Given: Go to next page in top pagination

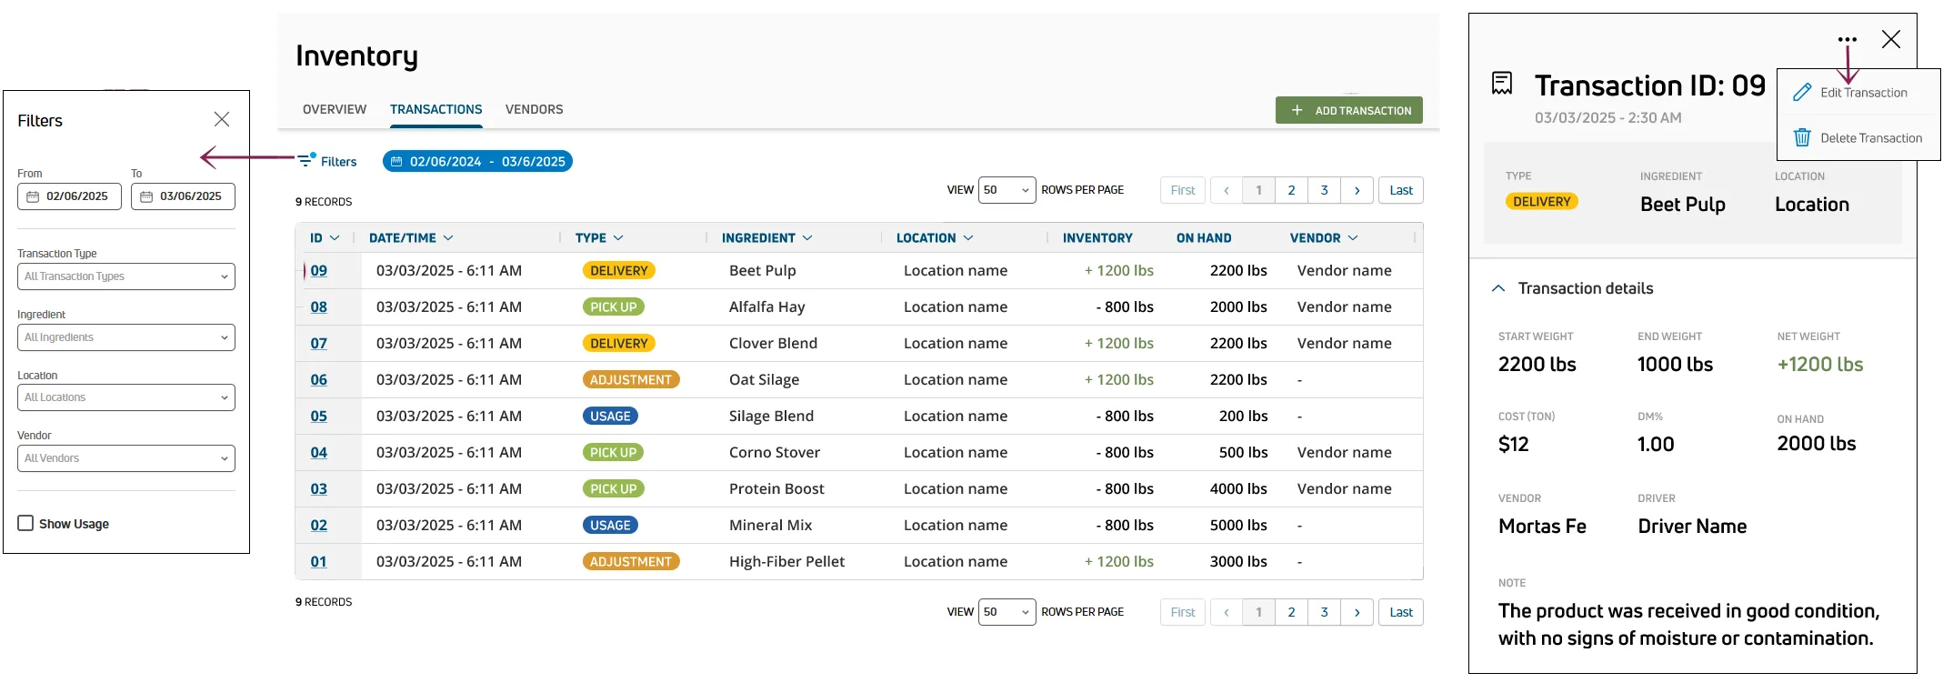Looking at the screenshot, I should point(1357,190).
